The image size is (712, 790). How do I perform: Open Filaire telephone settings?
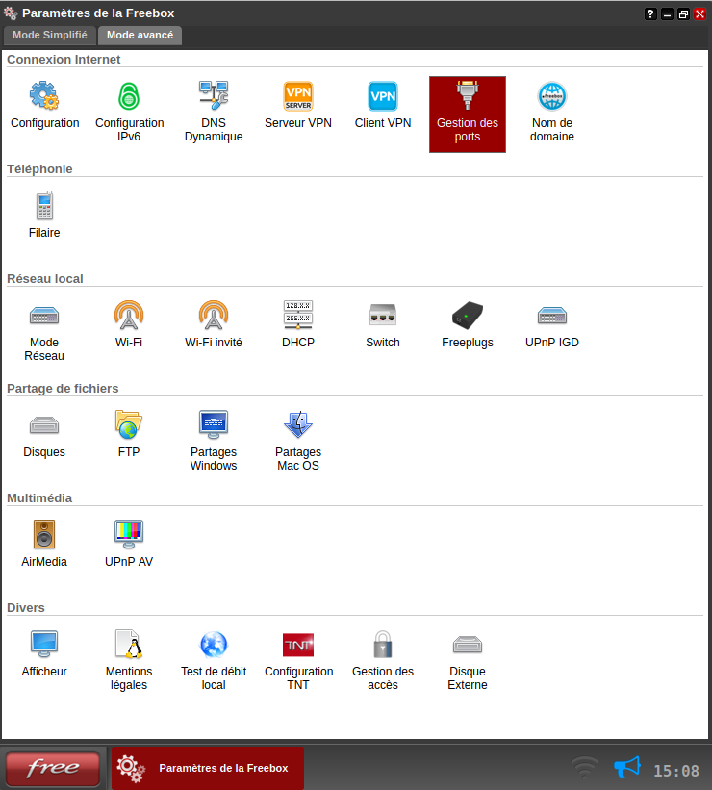(x=44, y=216)
